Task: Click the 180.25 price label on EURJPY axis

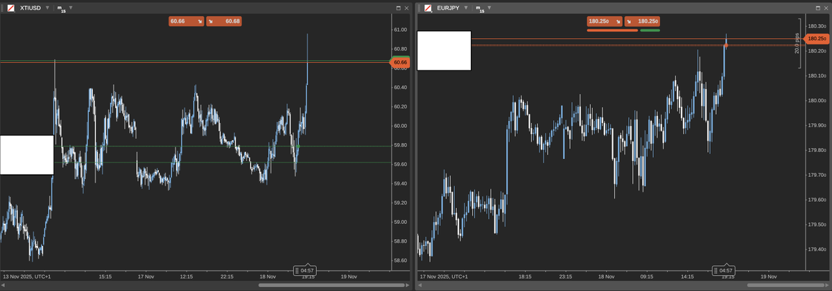Action: [817, 39]
